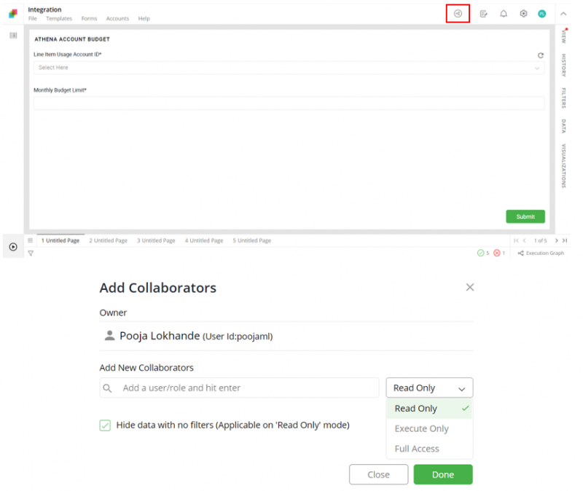Open the Read Only permission dropdown
This screenshot has width=583, height=491.
click(x=429, y=388)
